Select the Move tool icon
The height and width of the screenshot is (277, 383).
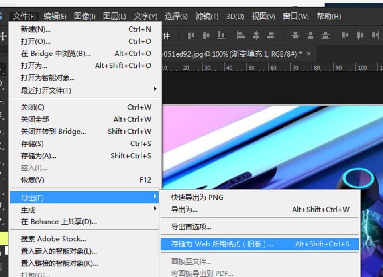[x=3, y=36]
